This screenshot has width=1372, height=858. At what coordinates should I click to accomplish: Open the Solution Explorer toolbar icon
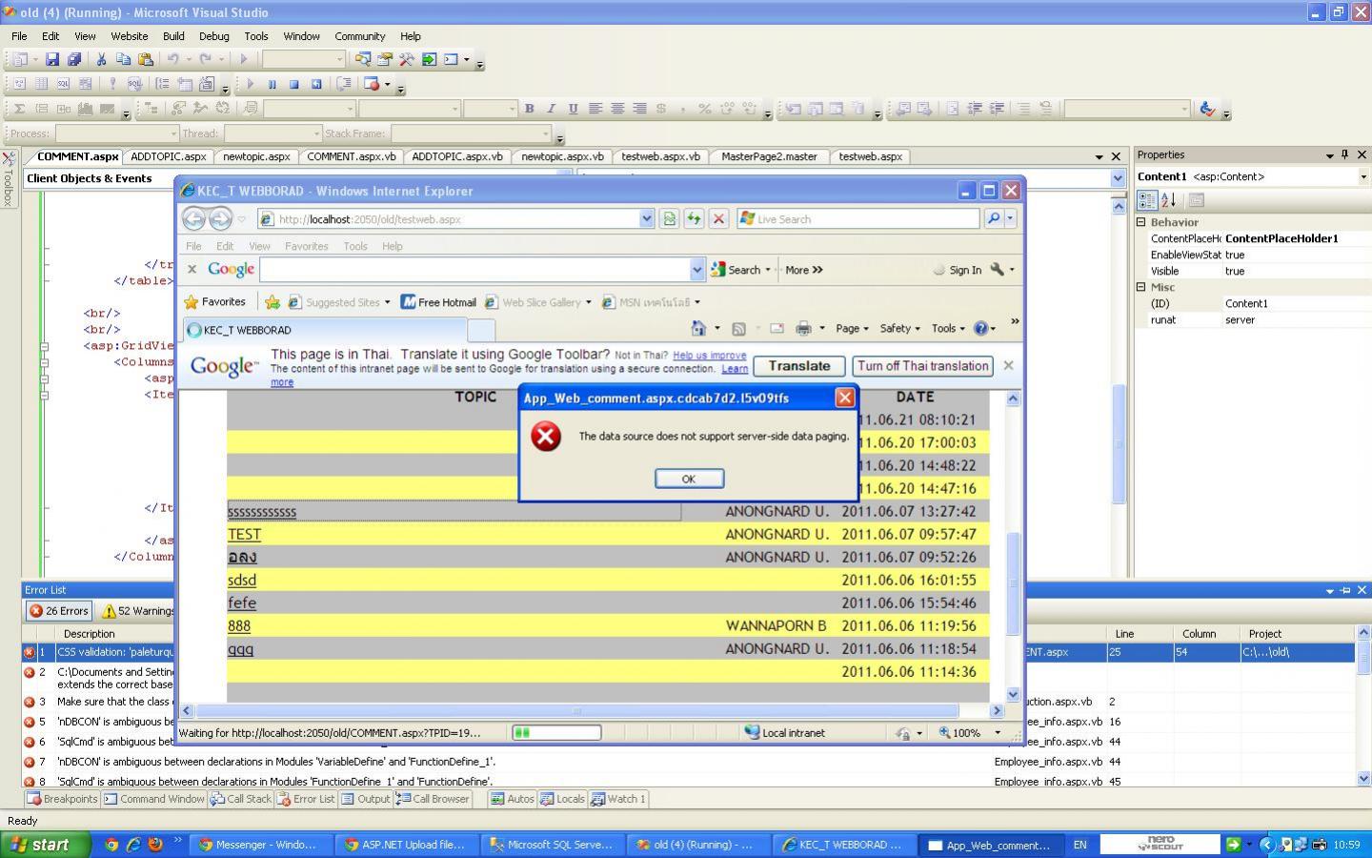point(363,59)
